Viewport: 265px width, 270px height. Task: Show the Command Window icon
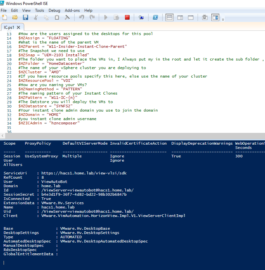pos(205,17)
